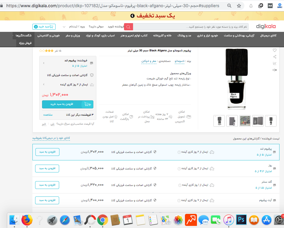Open Maps from the dock
Image resolution: width=284 pixels, height=228 pixels.
pyautogui.click(x=165, y=220)
